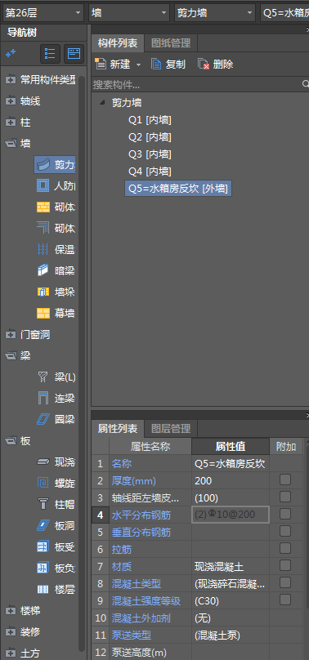This screenshot has width=309, height=660.
Task: Select Q5=水箱房反坎 [外墙] component
Action: point(178,189)
